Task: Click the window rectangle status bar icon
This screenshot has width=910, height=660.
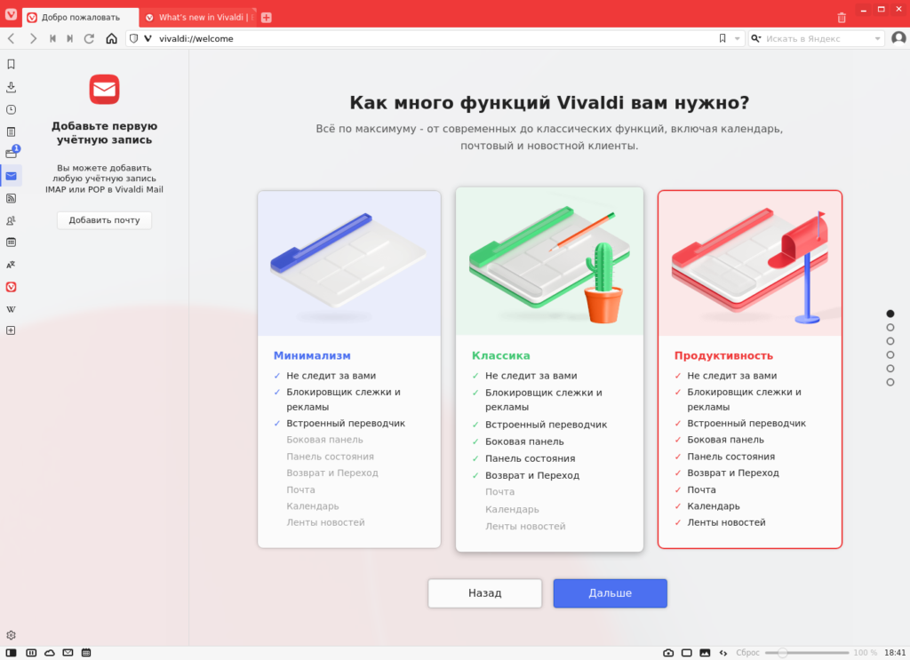Action: [x=687, y=653]
